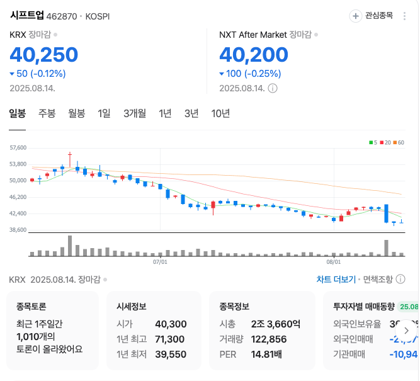Select the 일봉 chart tab

point(18,113)
